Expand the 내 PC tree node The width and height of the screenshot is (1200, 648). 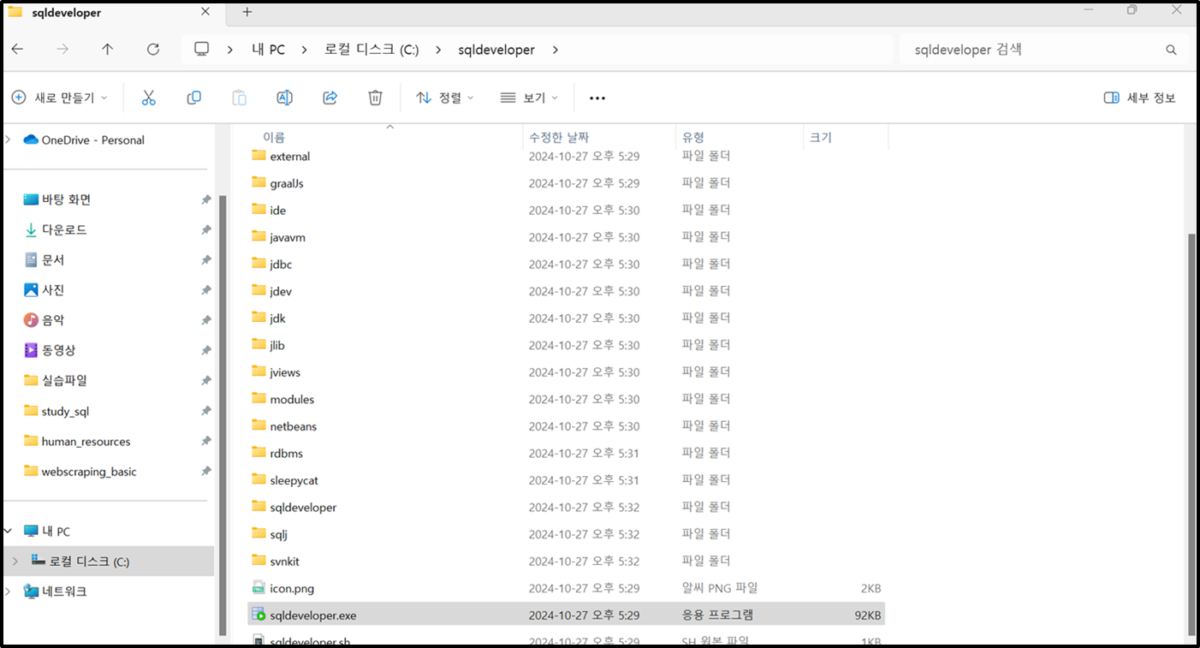click(8, 531)
